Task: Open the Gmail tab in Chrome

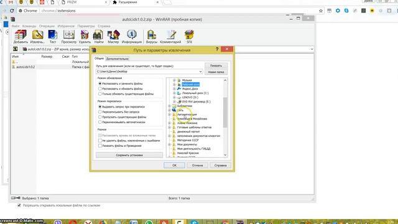Action: click(11, 2)
